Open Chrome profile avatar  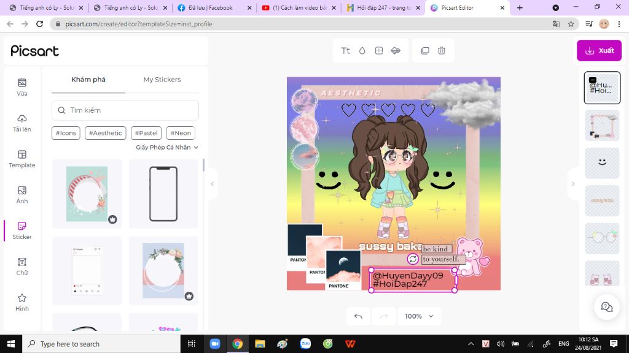click(x=604, y=24)
